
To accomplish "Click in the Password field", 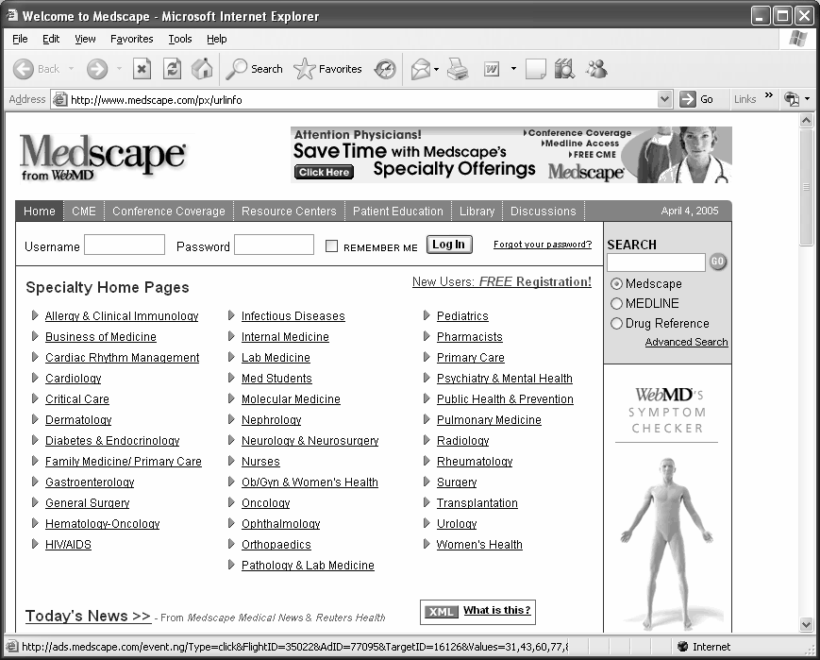I will 274,245.
